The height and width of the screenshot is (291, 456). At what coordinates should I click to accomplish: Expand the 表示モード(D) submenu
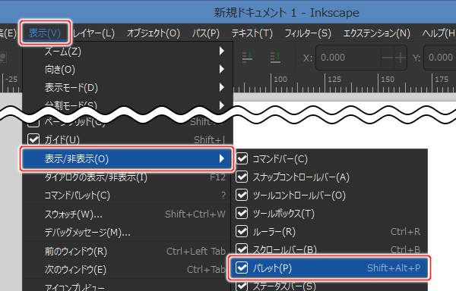point(128,87)
